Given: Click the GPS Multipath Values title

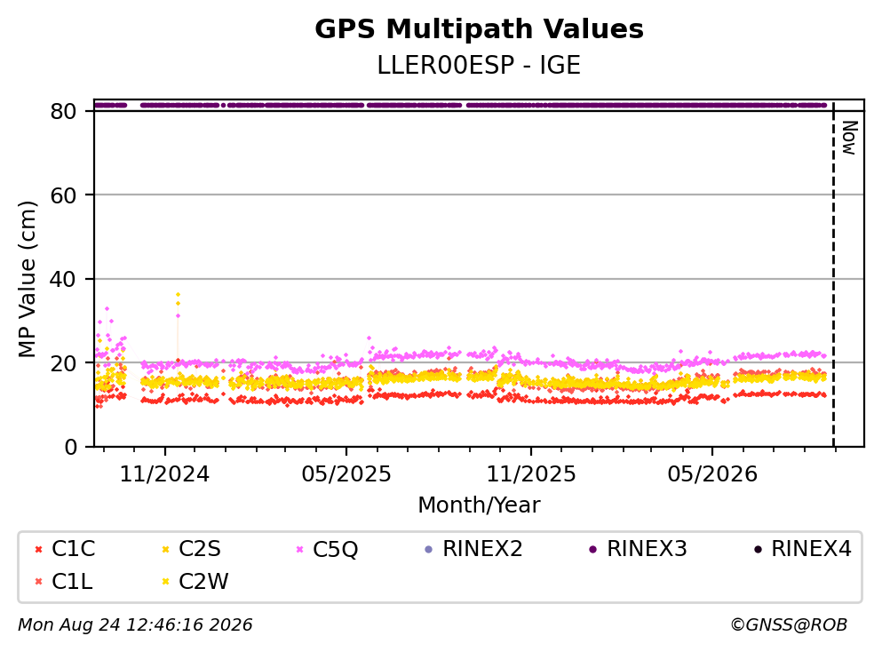Looking at the screenshot, I should (480, 29).
